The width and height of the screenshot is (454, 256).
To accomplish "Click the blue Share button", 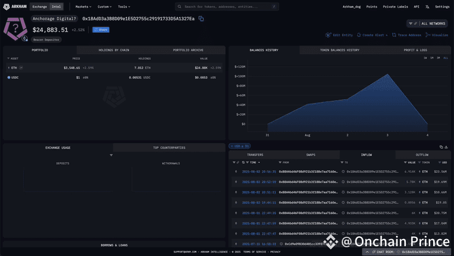I will point(101,29).
